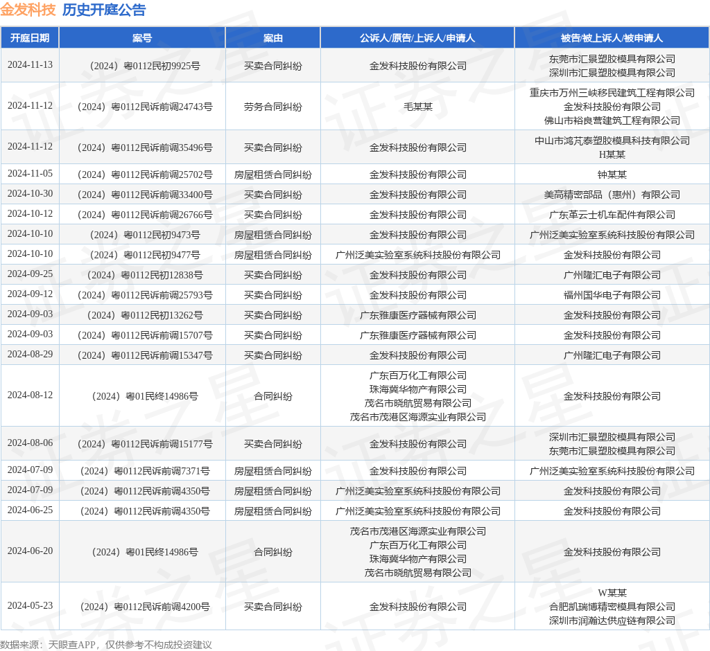Click the 劳务合同纠纷 cell

click(x=273, y=107)
